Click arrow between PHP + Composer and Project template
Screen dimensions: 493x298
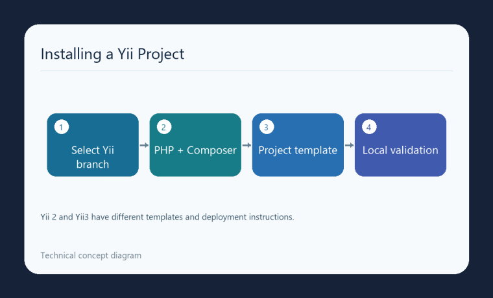point(246,145)
